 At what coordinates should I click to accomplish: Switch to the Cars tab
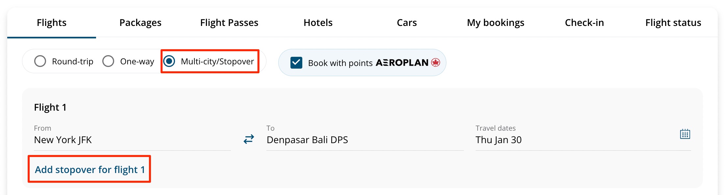coord(407,22)
